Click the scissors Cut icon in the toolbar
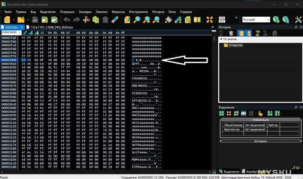 pyautogui.click(x=86, y=19)
